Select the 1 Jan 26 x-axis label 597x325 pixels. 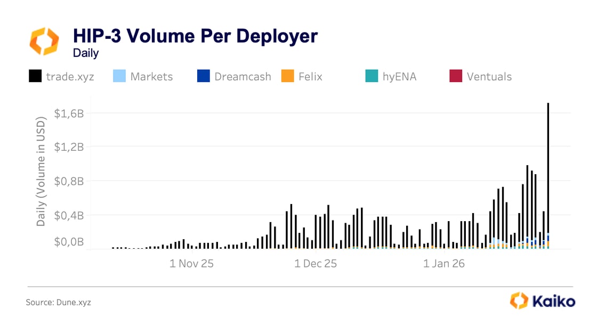(x=443, y=263)
